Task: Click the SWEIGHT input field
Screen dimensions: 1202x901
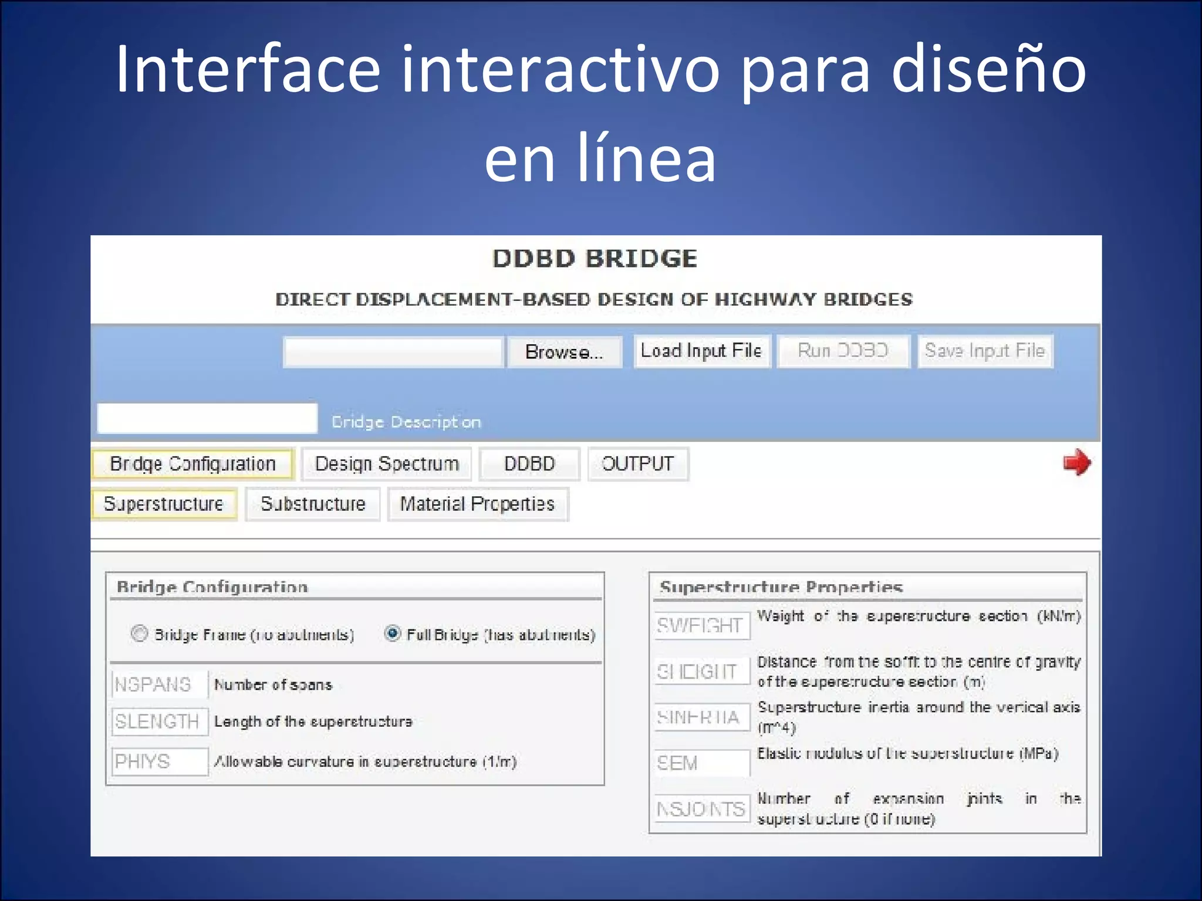Action: pos(702,625)
